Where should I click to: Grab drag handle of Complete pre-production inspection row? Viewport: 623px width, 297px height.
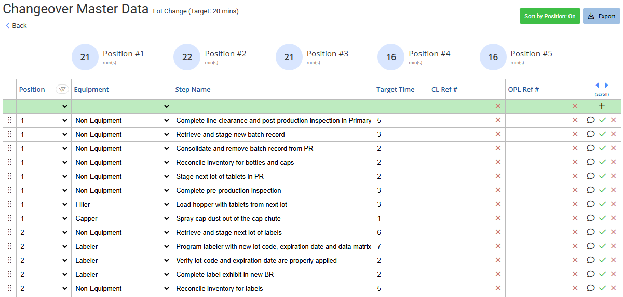tap(9, 190)
